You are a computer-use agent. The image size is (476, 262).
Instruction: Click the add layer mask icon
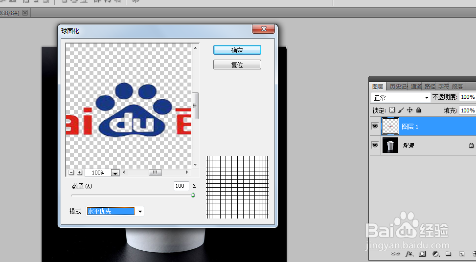[x=422, y=254]
